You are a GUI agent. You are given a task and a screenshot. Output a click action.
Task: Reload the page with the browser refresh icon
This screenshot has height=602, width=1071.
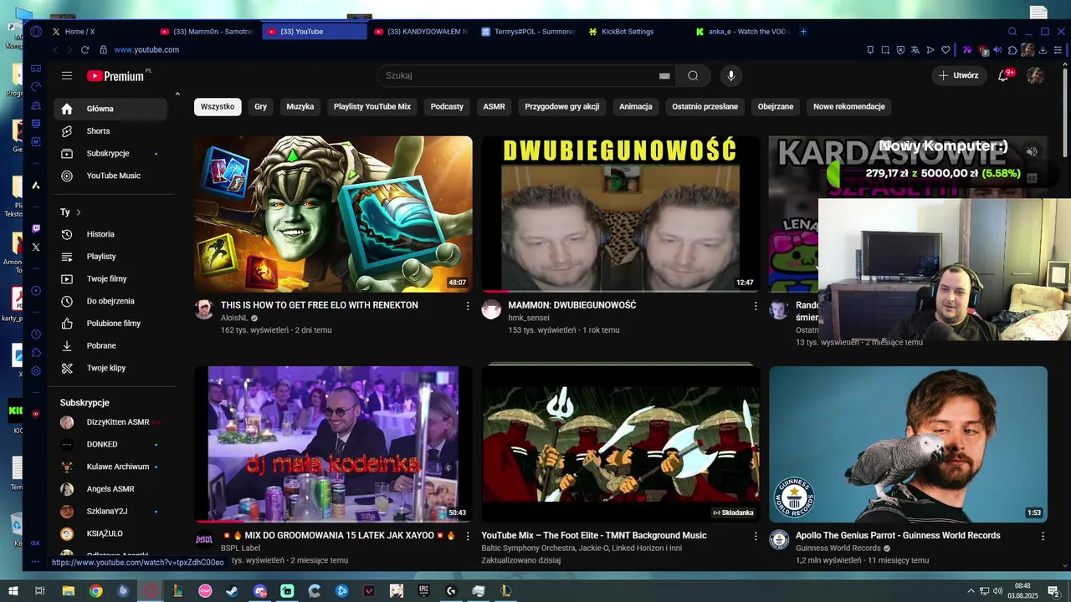click(x=85, y=50)
